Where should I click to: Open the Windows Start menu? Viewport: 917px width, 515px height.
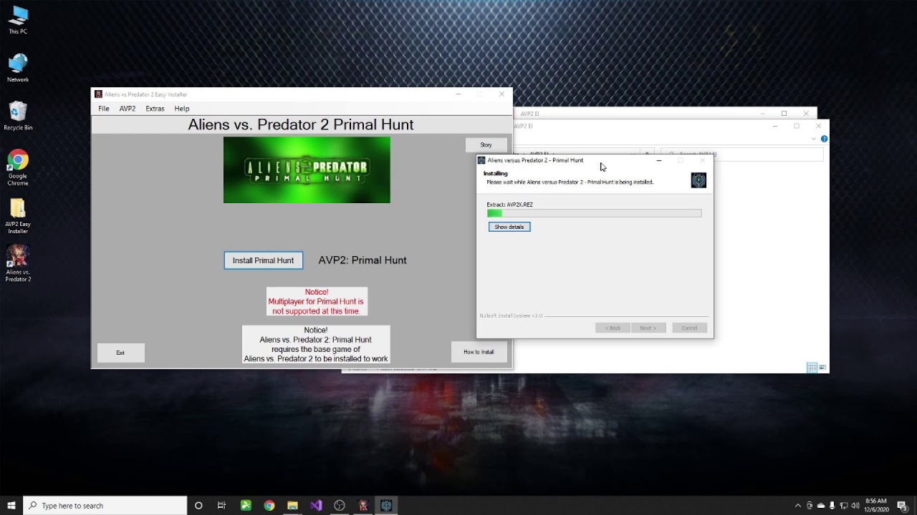click(11, 506)
